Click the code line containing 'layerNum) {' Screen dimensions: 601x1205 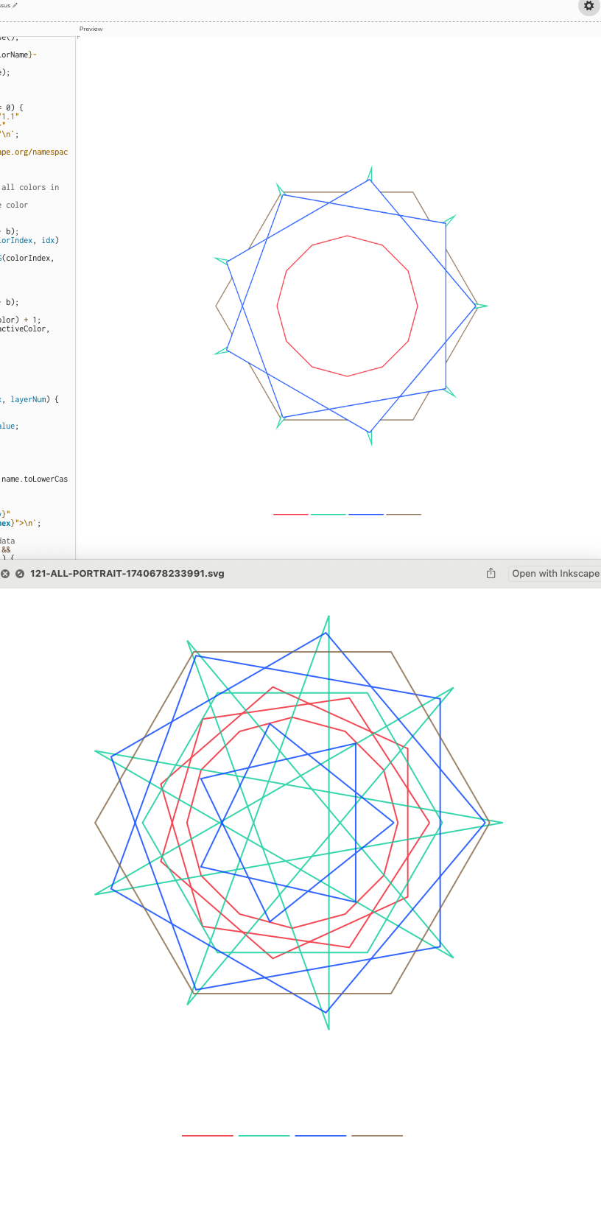coord(29,399)
